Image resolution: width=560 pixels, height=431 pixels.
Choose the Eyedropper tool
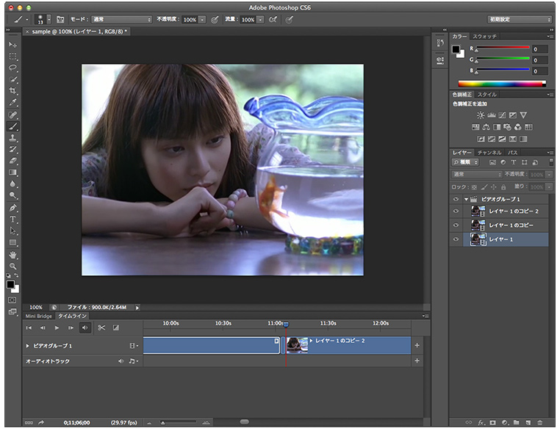pos(13,102)
